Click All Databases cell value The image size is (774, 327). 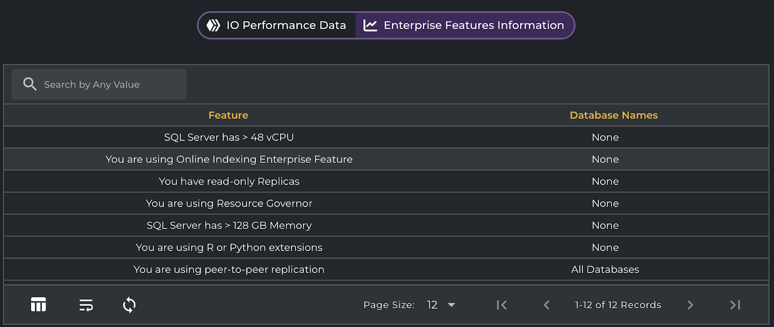tap(605, 270)
